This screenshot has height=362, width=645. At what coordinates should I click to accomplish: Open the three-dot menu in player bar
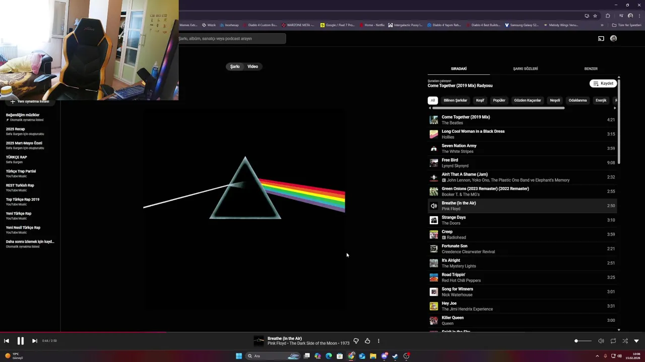[378, 341]
